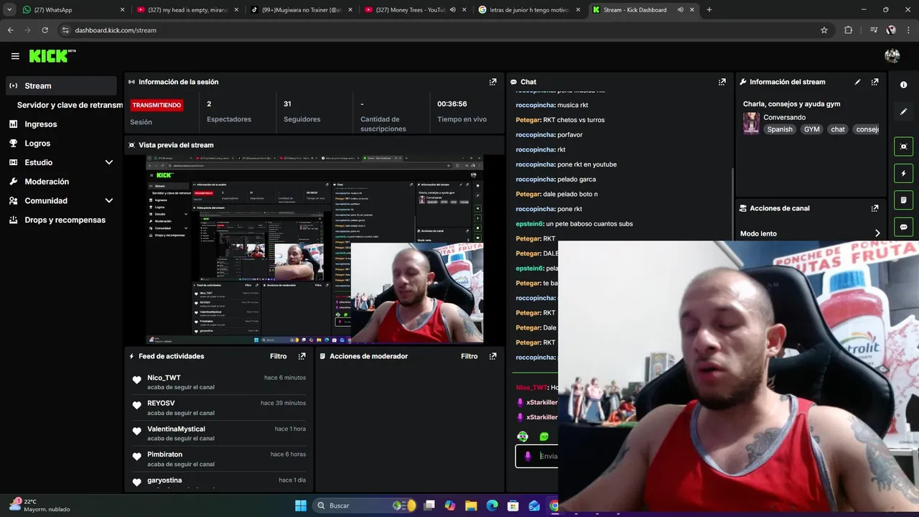The width and height of the screenshot is (919, 517).
Task: Open the Chrome extensions menu
Action: click(849, 30)
